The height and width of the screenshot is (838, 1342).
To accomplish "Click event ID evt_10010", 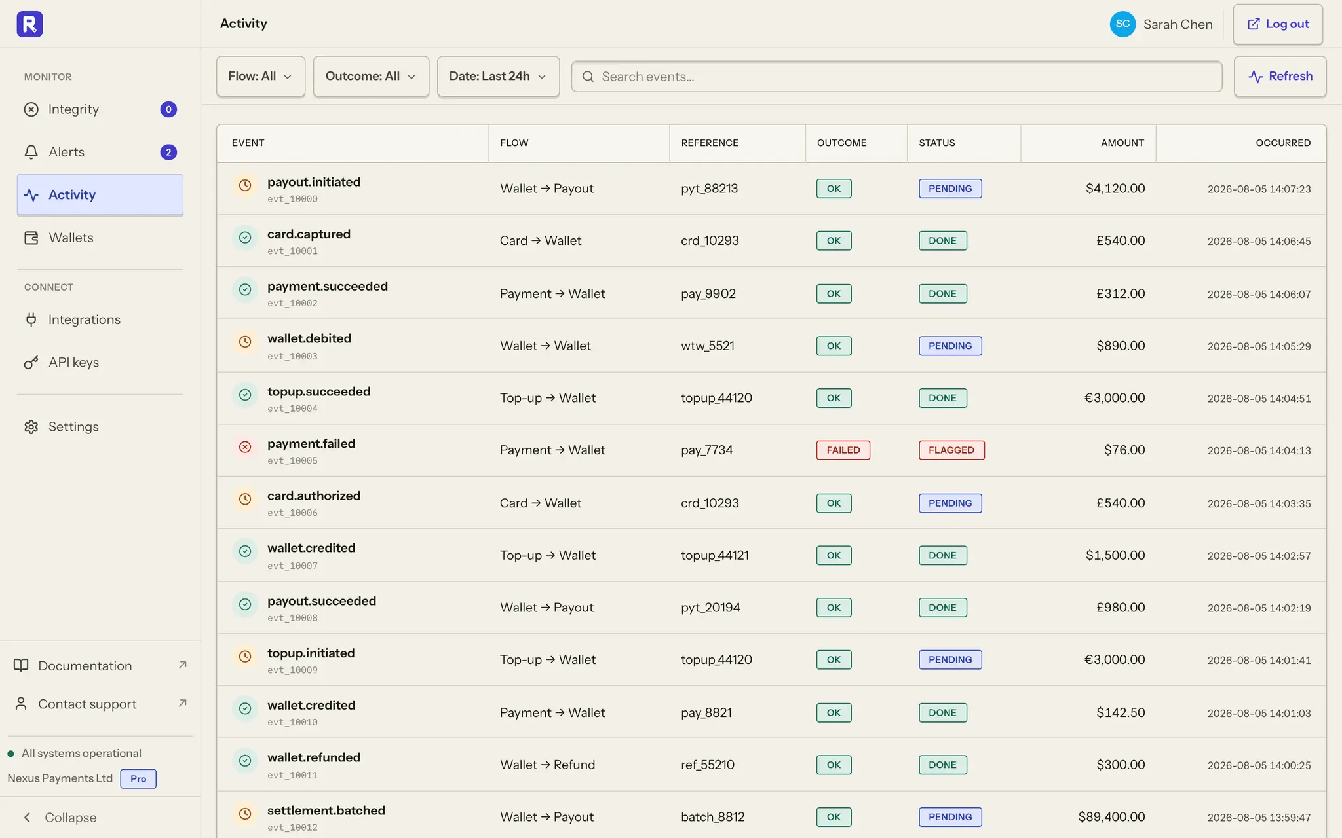I will (x=292, y=722).
